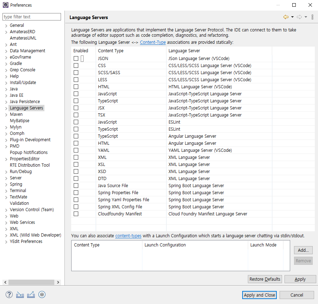Click the tree scroll right arrow
Image resolution: width=318 pixels, height=304 pixels.
(58, 282)
